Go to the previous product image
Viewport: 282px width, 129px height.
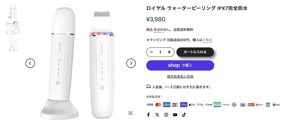click(30, 63)
